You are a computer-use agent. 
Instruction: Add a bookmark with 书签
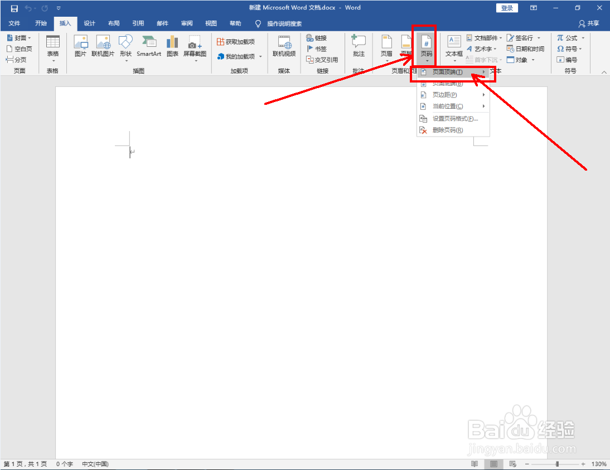(x=318, y=49)
